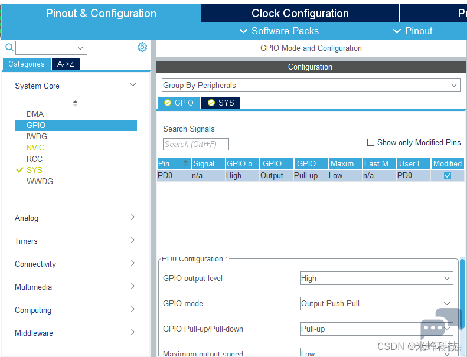Click the green checkmark beside SYS

tap(19, 170)
